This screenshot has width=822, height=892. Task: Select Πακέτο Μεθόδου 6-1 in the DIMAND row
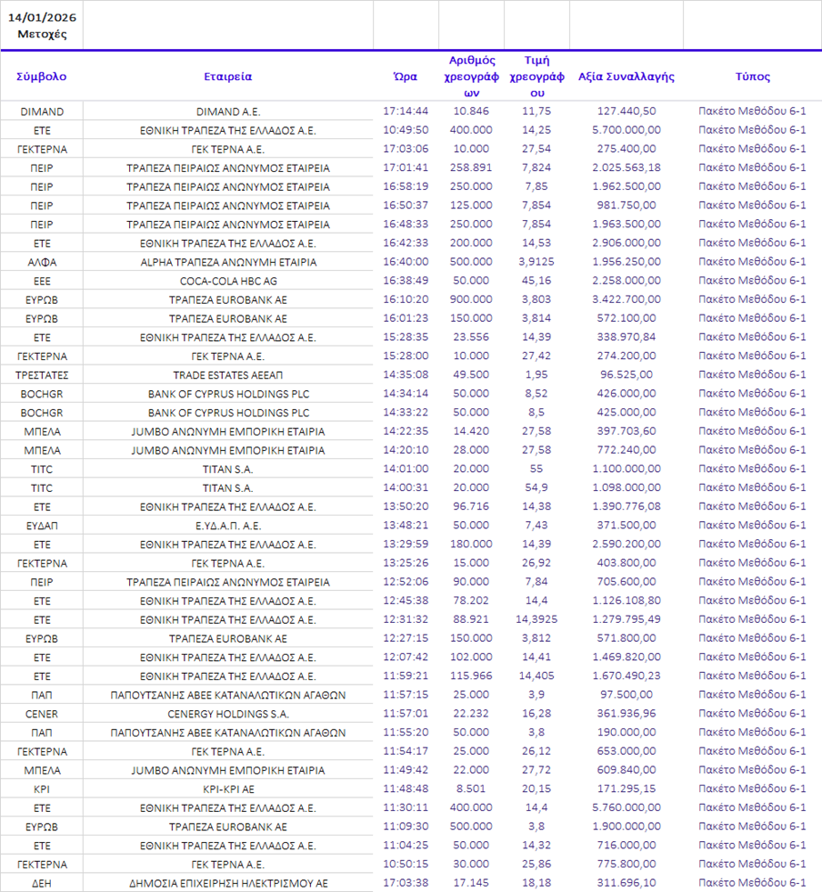(752, 111)
